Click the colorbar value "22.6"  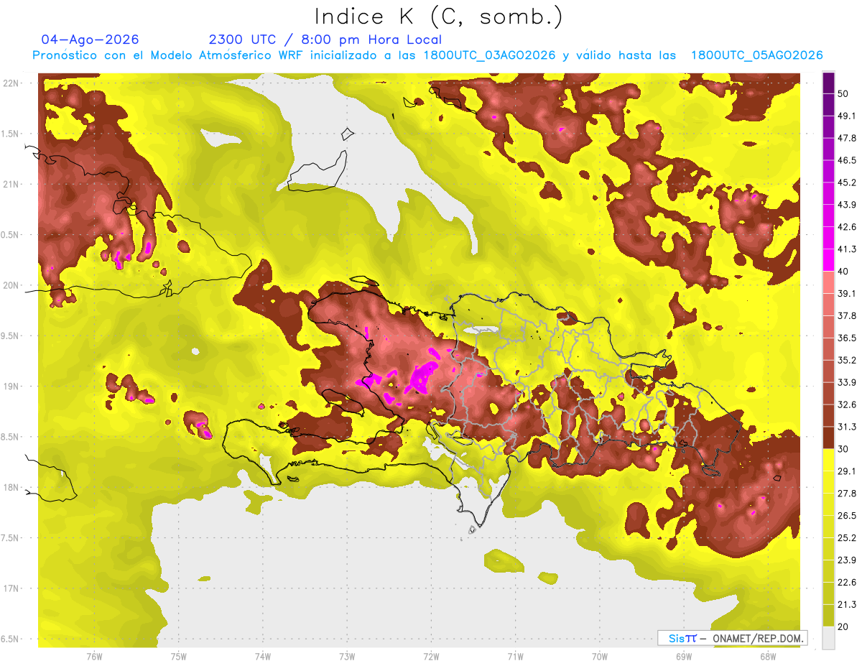[x=846, y=582]
